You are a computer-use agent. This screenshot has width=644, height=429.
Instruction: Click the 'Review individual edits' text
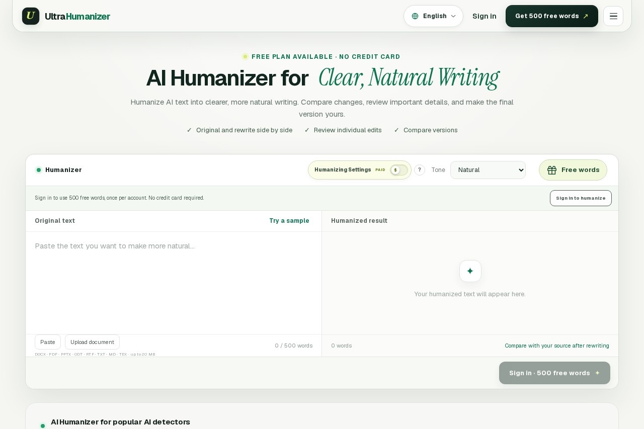tap(348, 130)
